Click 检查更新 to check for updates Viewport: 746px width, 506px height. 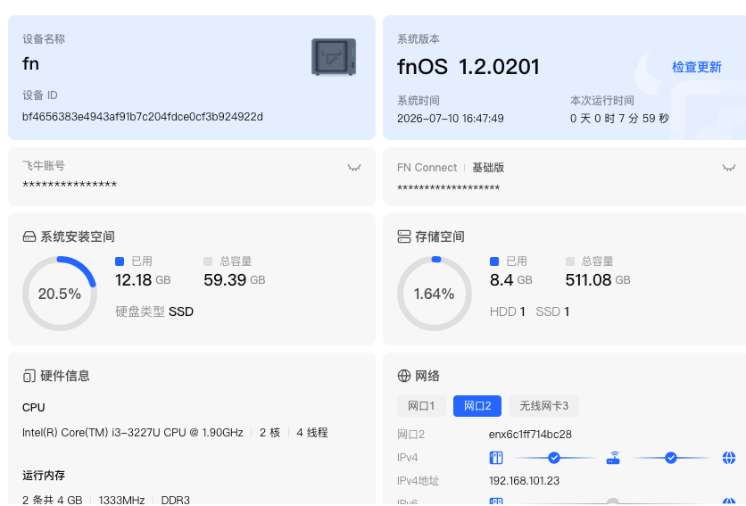(x=697, y=67)
